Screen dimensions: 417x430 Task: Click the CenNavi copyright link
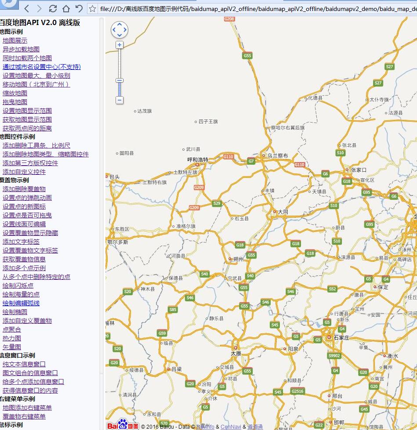231,426
